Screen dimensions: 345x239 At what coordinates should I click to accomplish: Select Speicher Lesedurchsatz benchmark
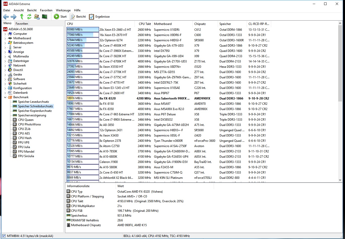34,102
